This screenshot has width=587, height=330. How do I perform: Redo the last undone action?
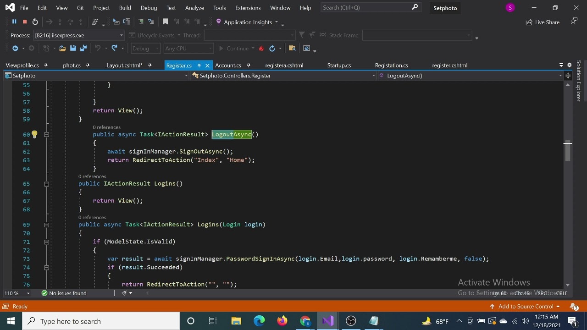114,48
